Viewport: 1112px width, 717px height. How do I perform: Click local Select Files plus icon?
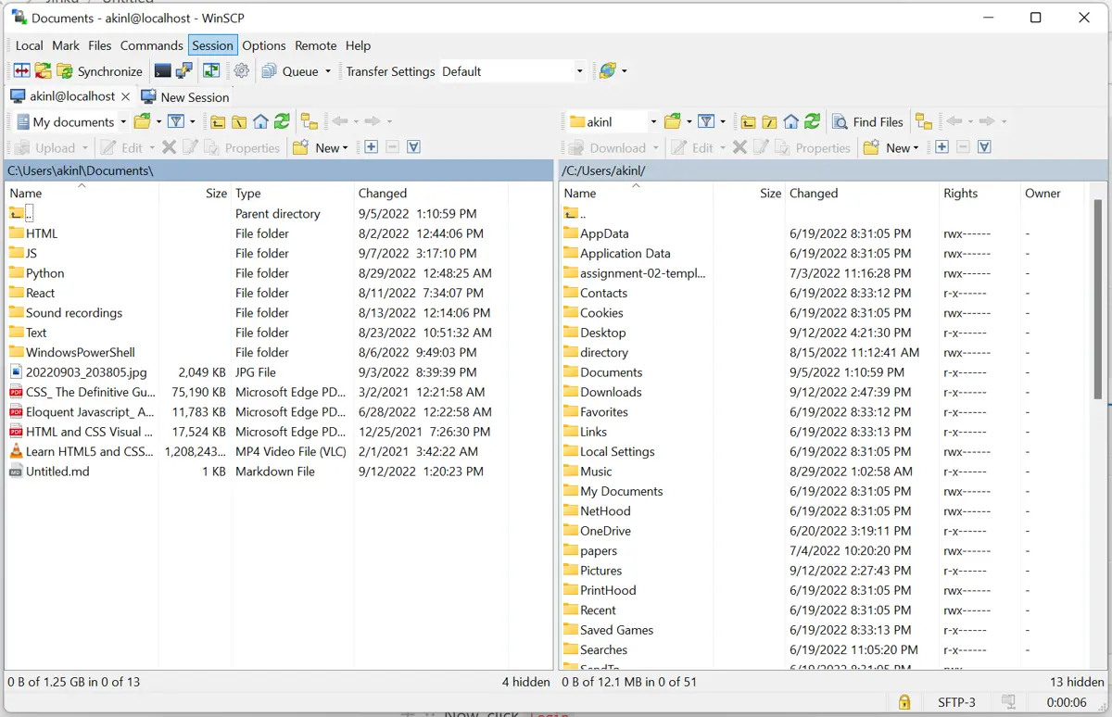point(371,147)
